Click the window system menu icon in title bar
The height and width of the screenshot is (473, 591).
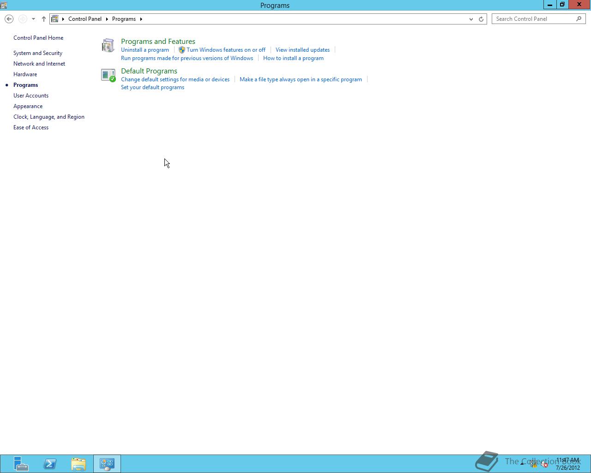click(4, 5)
